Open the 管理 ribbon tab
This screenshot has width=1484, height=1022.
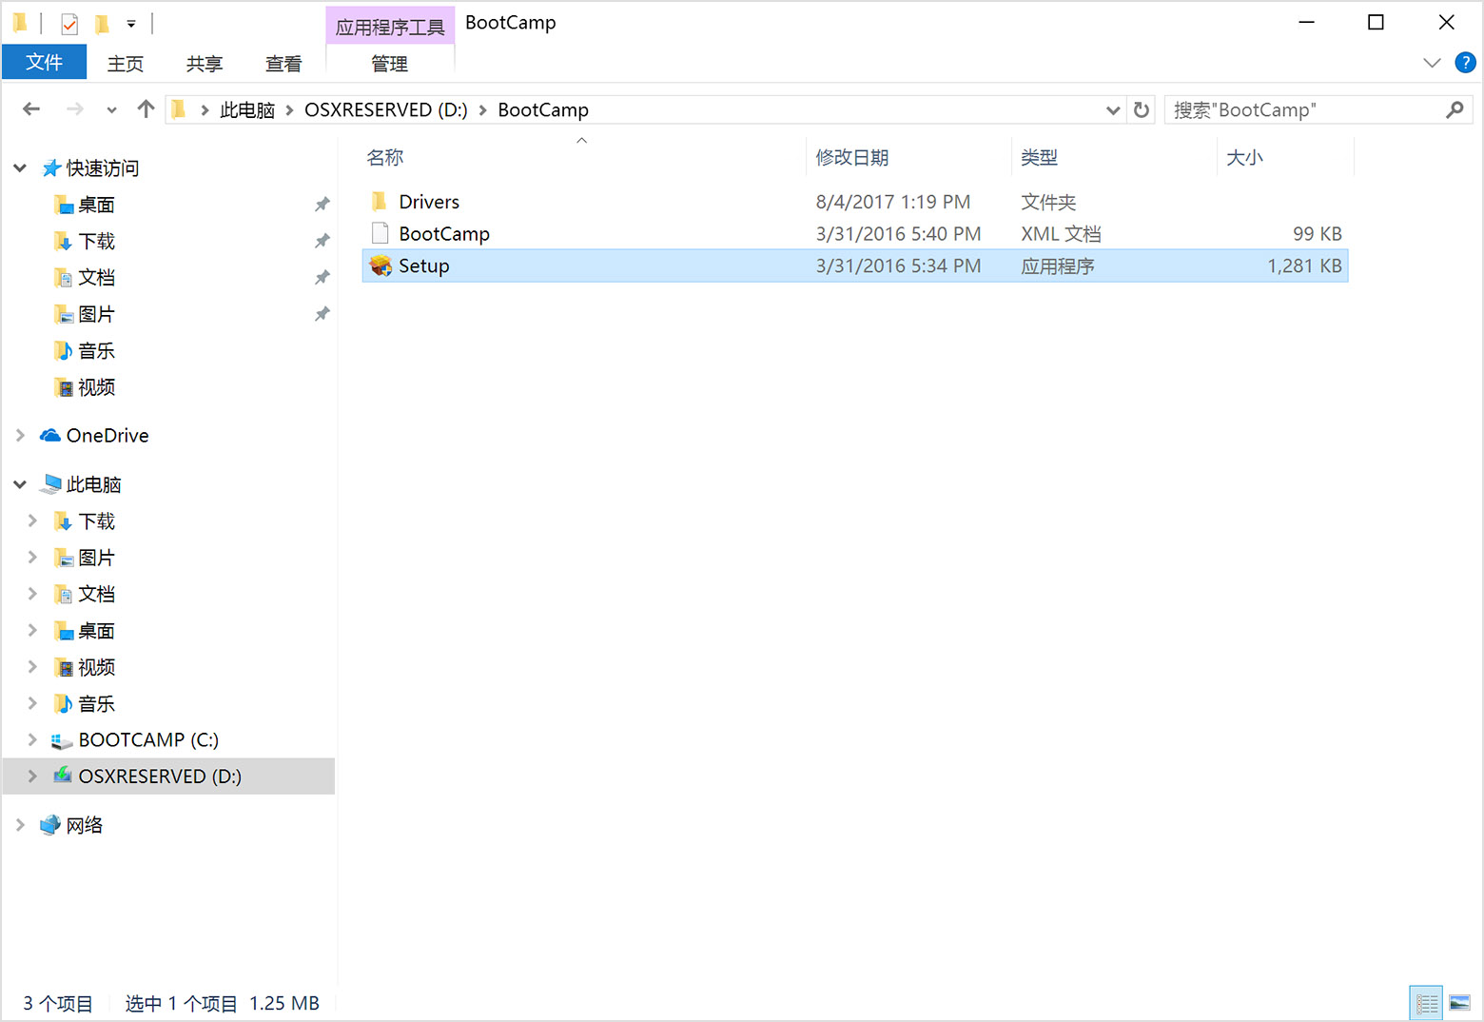(389, 64)
